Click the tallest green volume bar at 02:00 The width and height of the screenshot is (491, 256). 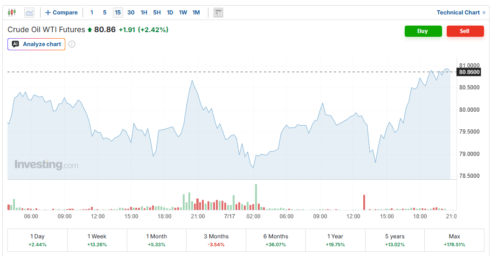256,197
